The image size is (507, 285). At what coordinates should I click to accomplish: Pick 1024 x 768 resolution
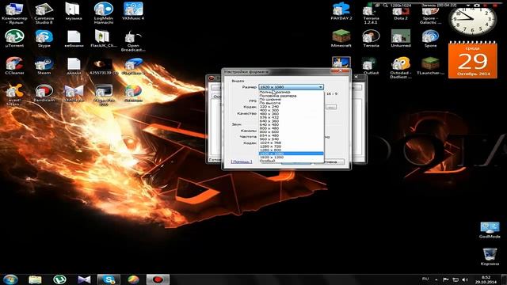pyautogui.click(x=292, y=142)
